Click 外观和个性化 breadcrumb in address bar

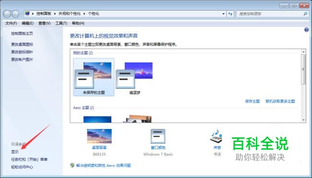pyautogui.click(x=70, y=14)
